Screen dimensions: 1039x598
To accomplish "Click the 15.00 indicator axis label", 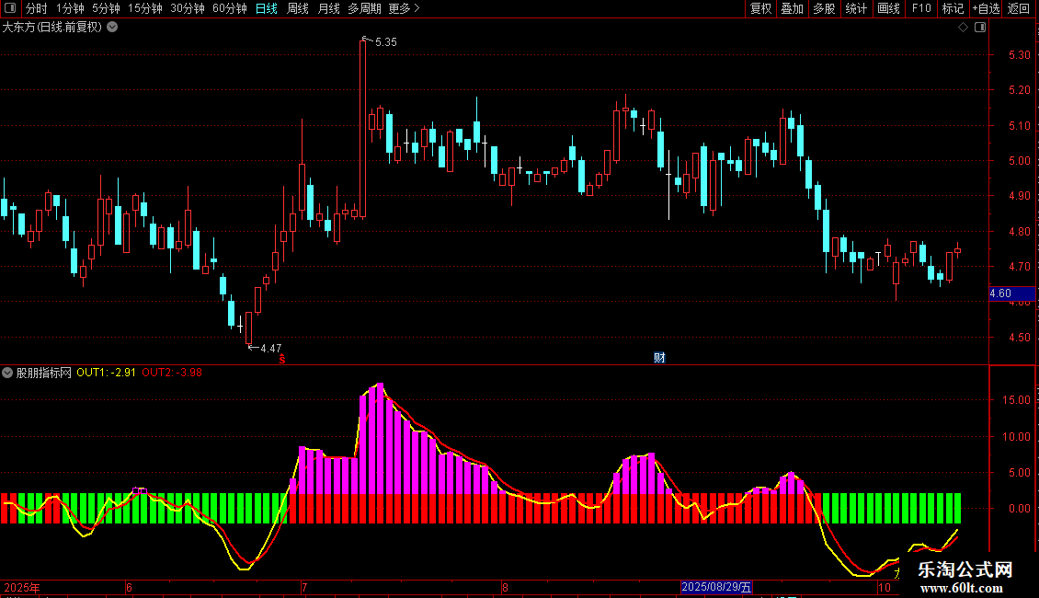I will pyautogui.click(x=1016, y=400).
